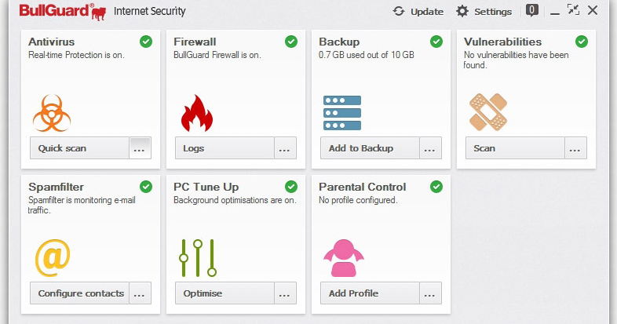This screenshot has height=324, width=617.
Task: Click Configure contacts button
Action: click(79, 293)
